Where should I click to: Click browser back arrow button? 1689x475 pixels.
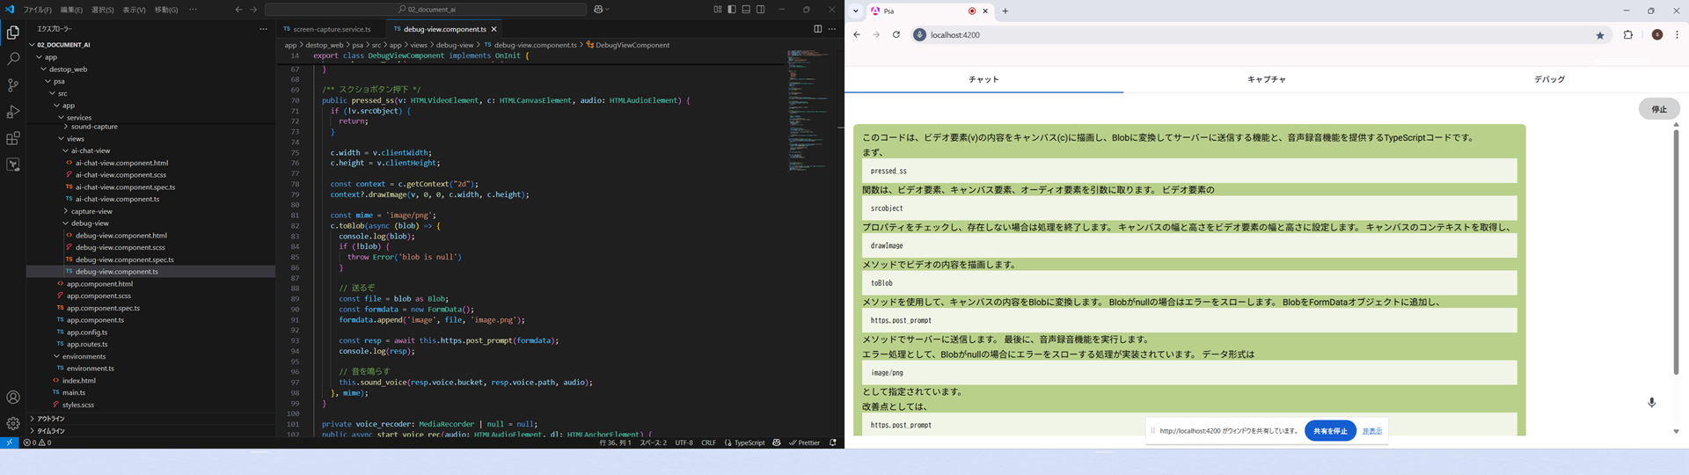[857, 35]
